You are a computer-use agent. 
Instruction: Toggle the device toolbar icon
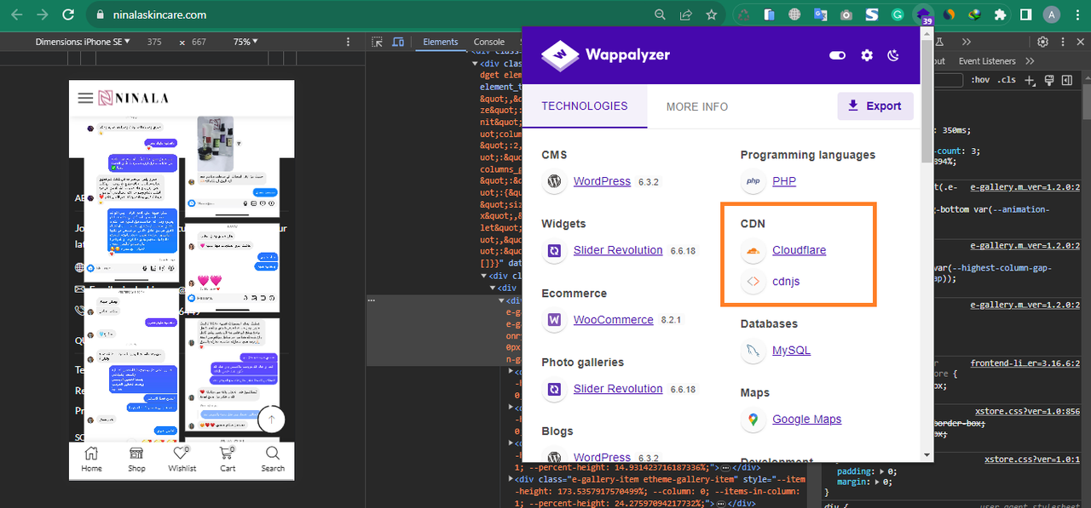click(x=399, y=42)
